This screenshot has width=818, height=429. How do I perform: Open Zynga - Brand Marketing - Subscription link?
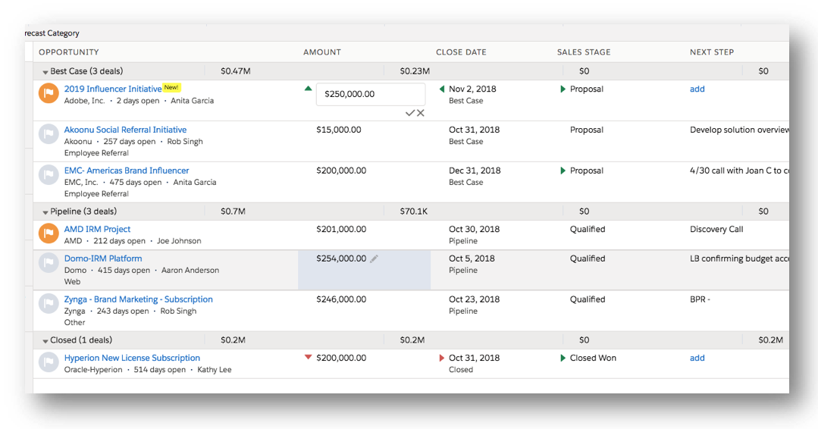click(138, 299)
